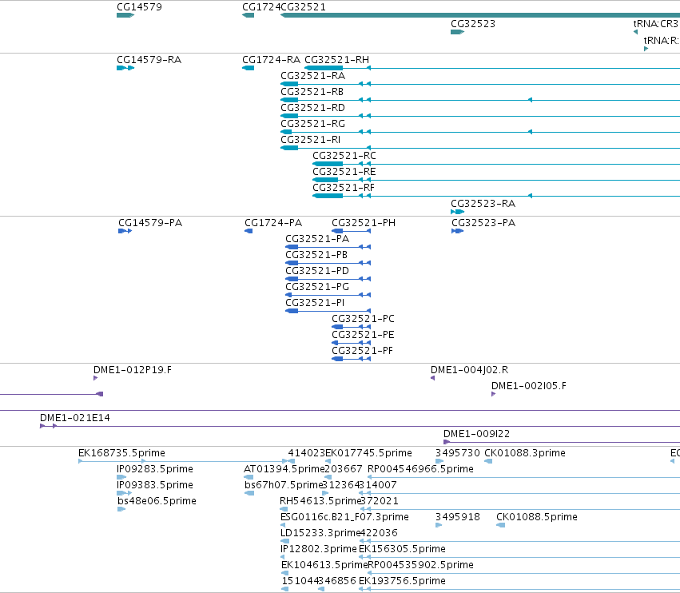Select the AT01394.5prime EST label
The height and width of the screenshot is (593, 680).
[x=284, y=469]
